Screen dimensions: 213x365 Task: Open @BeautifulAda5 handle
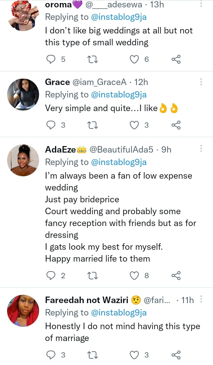point(121,150)
